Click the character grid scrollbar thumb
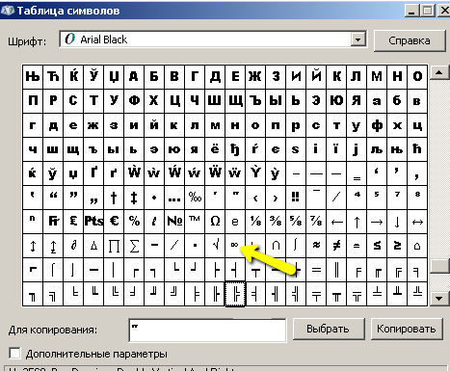This screenshot has width=450, height=371. click(439, 266)
